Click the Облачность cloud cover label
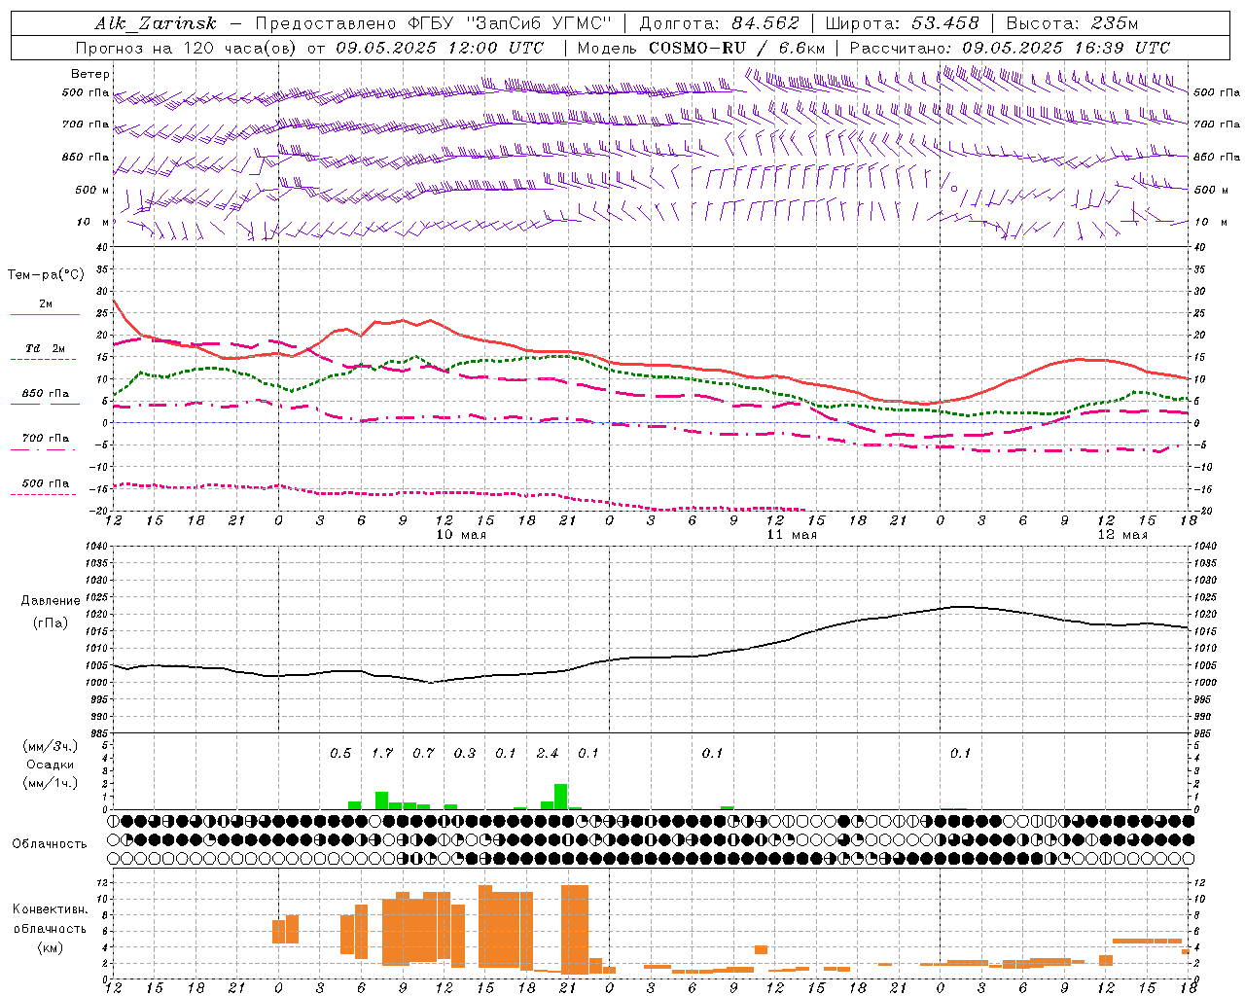This screenshot has height=996, width=1245. click(x=50, y=844)
